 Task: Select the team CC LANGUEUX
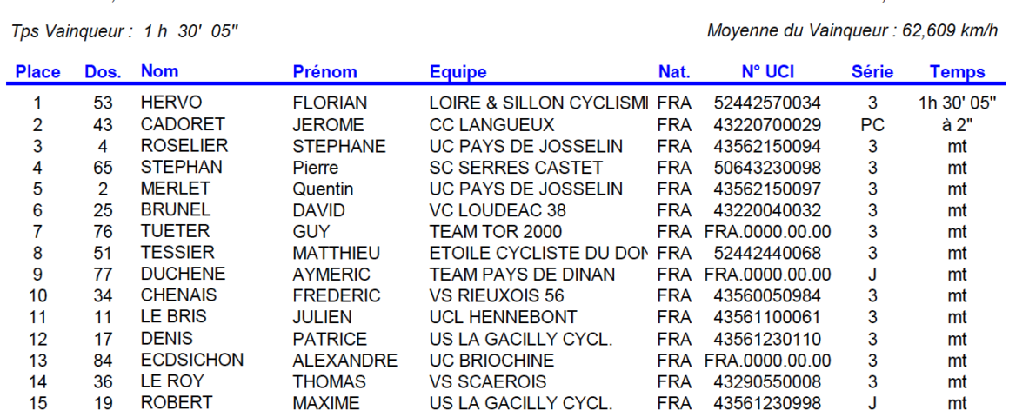[x=491, y=124]
